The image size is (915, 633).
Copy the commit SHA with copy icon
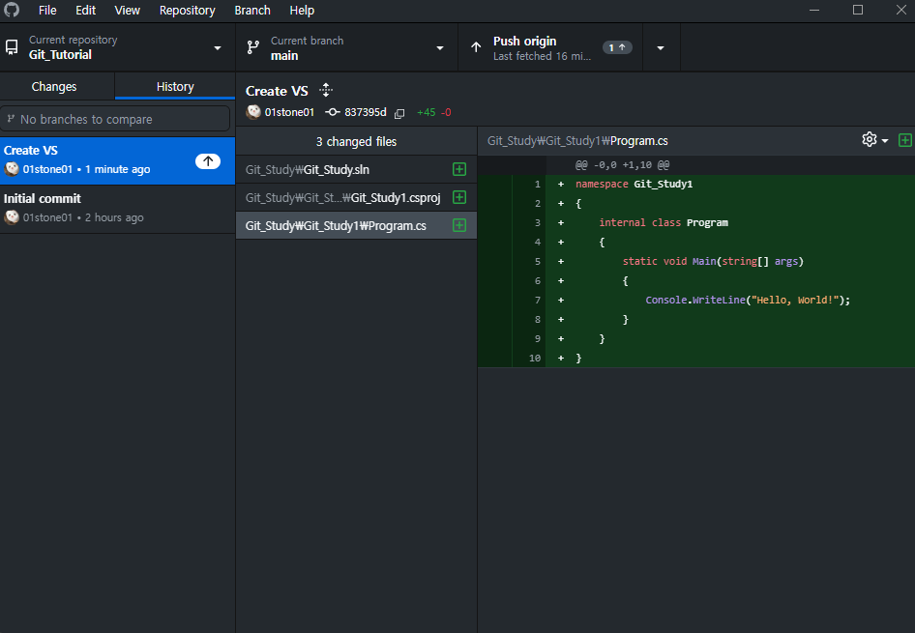(399, 113)
